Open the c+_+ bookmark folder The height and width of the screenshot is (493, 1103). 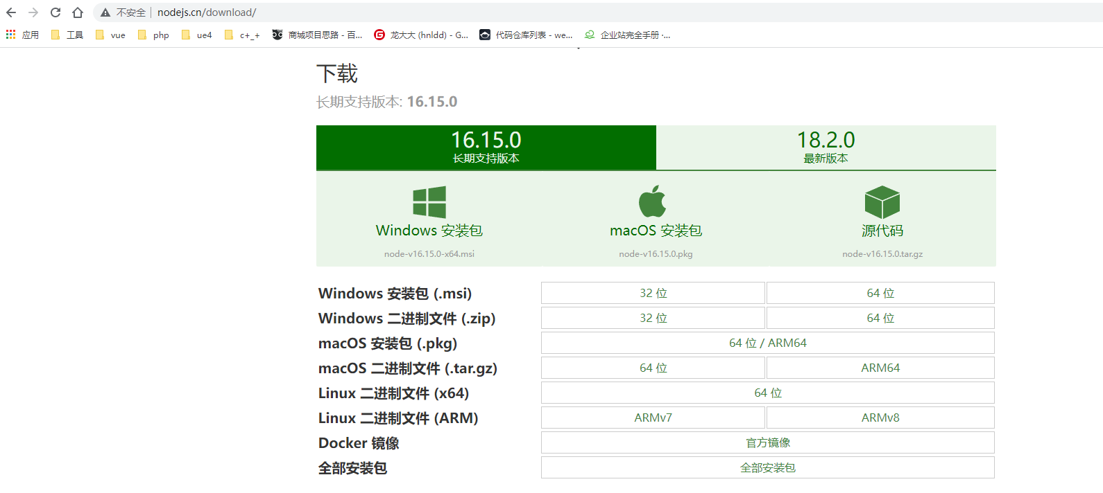point(242,35)
